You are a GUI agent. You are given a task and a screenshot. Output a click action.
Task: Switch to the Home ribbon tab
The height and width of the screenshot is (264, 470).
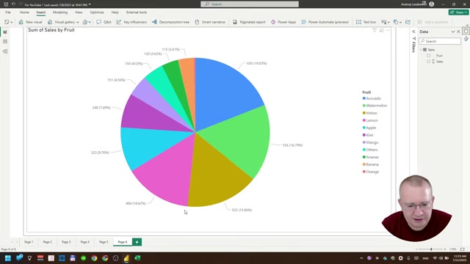(24, 12)
